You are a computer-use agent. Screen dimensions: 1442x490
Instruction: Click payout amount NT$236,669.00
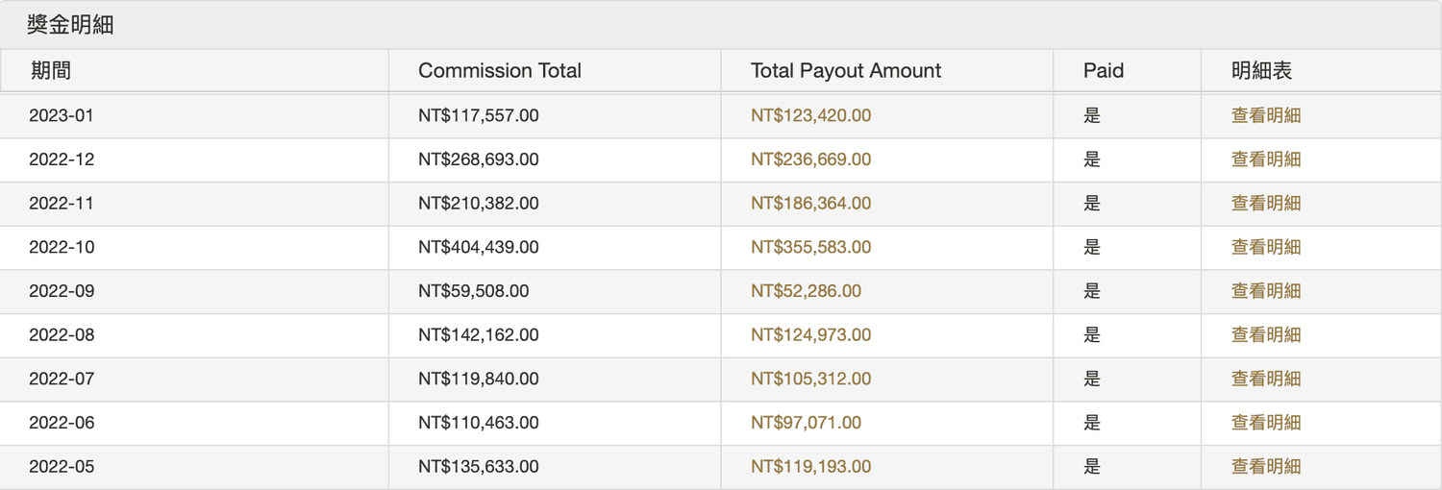(x=810, y=159)
